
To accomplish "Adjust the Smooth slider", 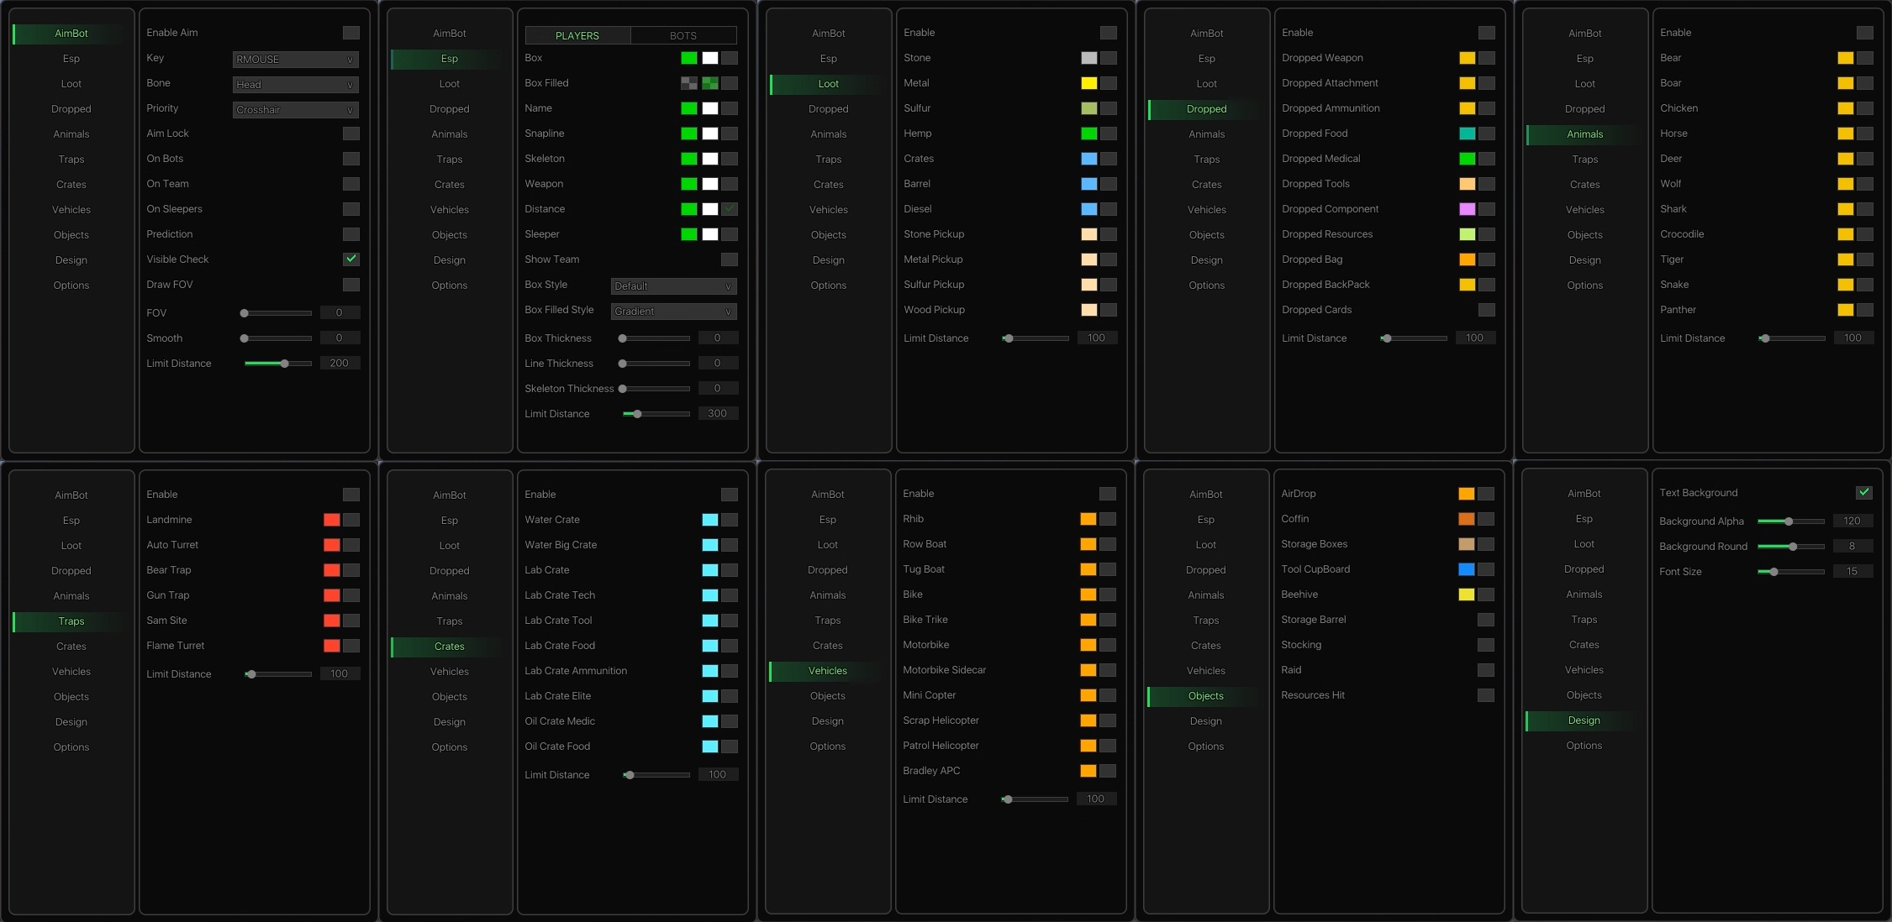I will tap(277, 338).
